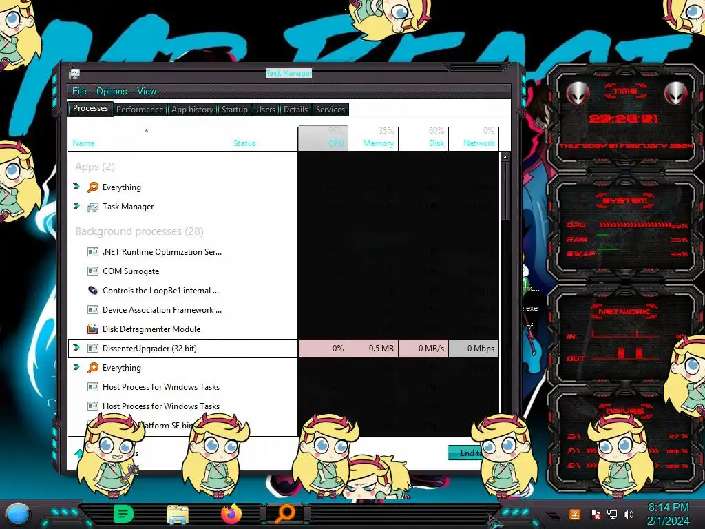
Task: Select 'Controls the LoopBe1 internal ...' row
Action: tap(283, 291)
